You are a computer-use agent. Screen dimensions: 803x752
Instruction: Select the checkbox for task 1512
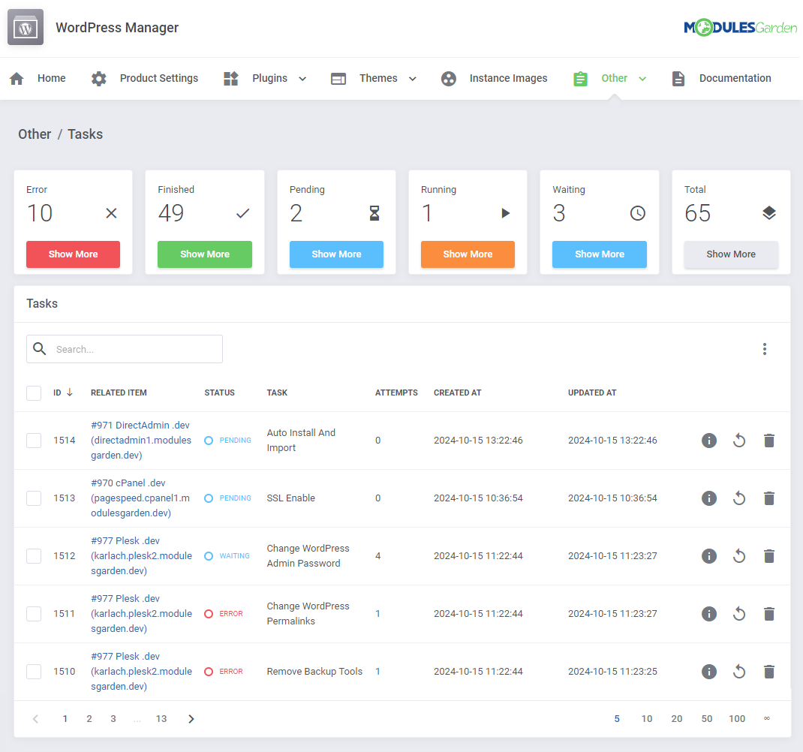coord(34,556)
